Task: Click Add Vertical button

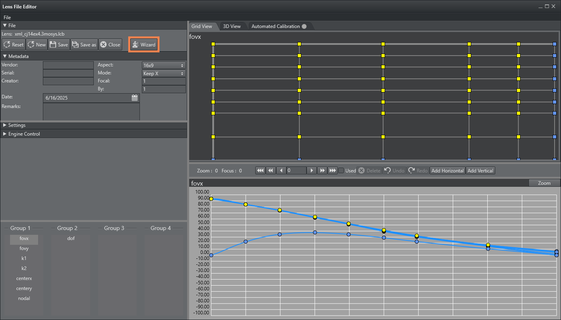Action: pos(480,171)
